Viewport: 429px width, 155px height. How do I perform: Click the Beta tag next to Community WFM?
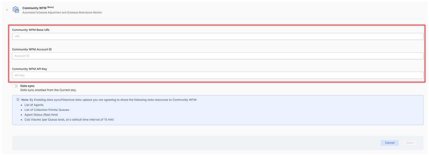coord(51,7)
